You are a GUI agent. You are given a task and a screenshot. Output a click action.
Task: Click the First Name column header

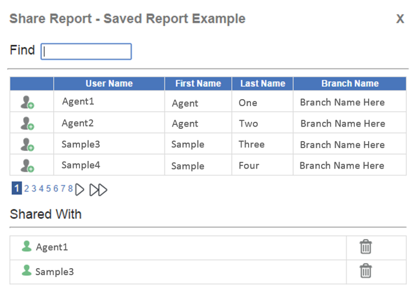click(x=198, y=83)
